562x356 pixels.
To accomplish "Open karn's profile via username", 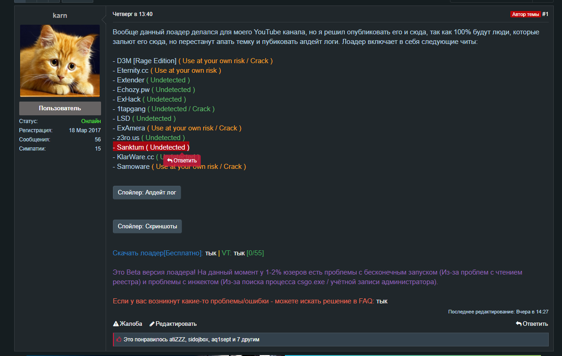I will click(x=60, y=16).
